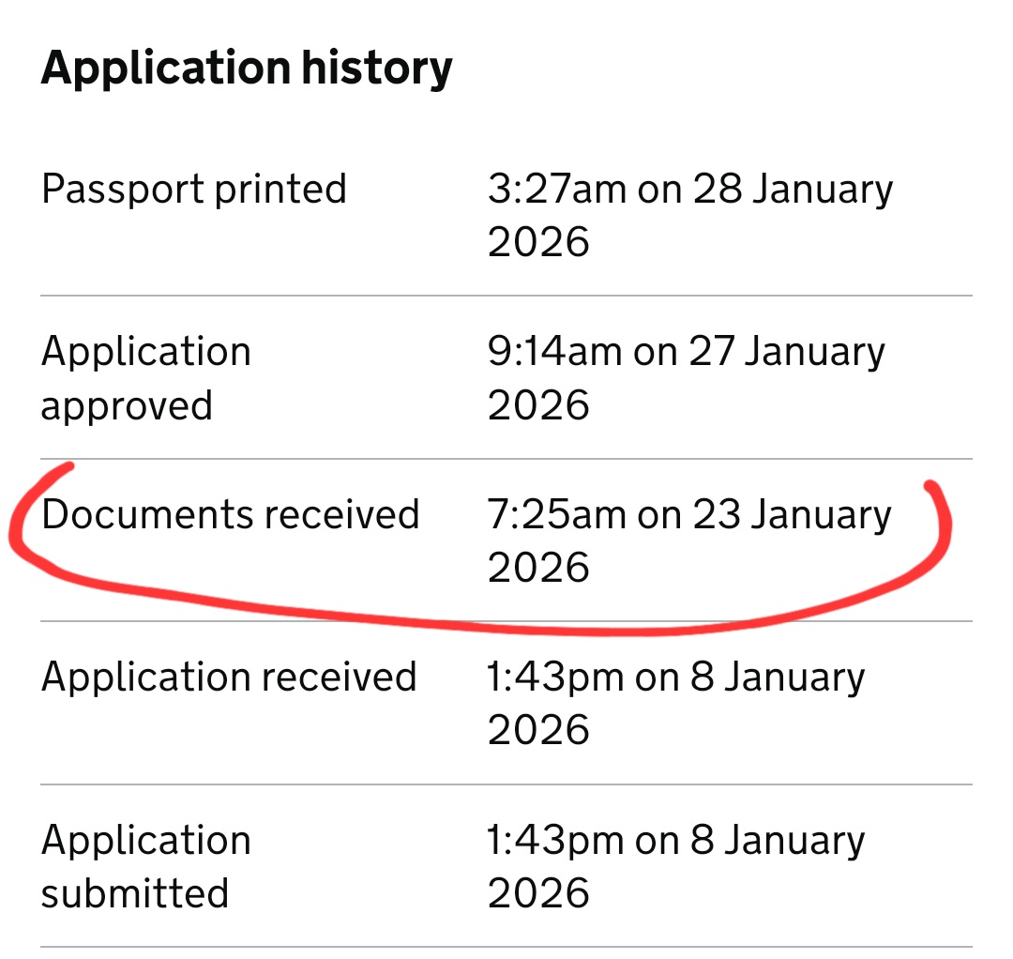The width and height of the screenshot is (1013, 959).
Task: Click the 7:25am on 23 January timestamp
Action: (689, 514)
